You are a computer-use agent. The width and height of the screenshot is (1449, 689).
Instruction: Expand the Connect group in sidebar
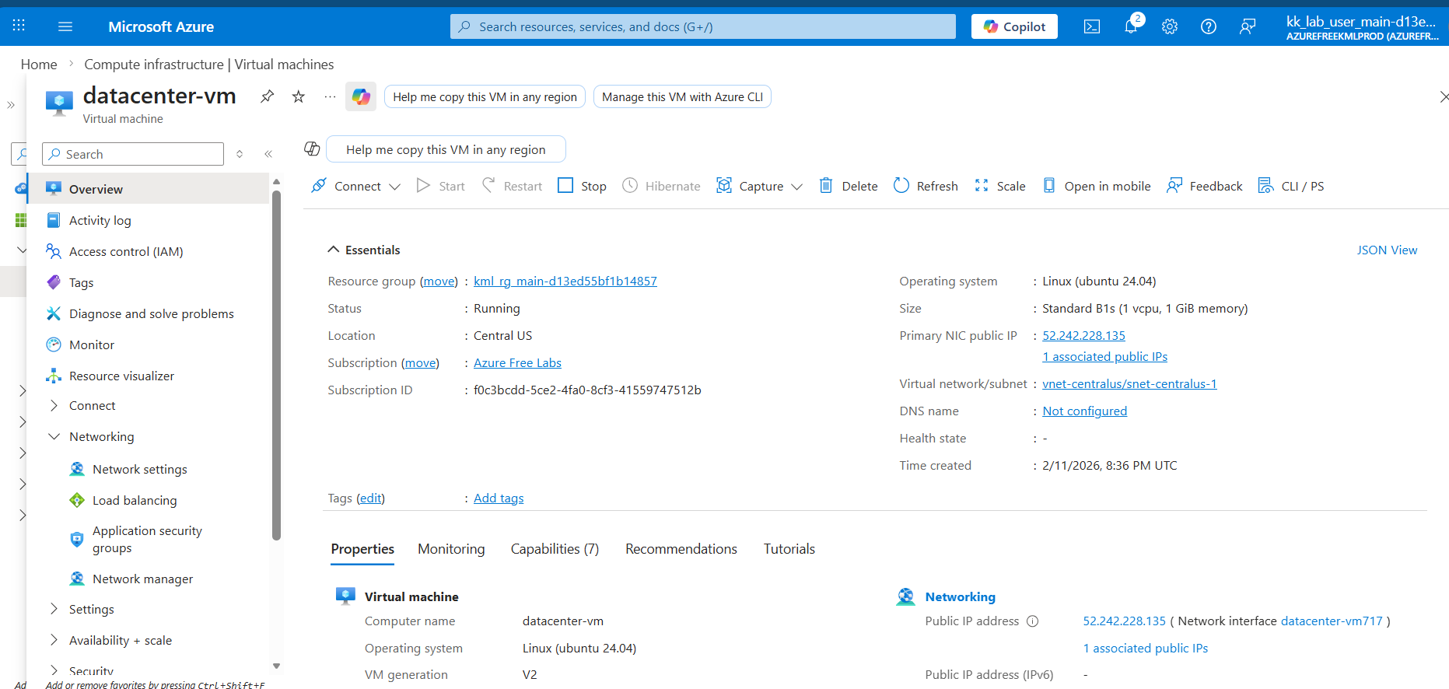[54, 405]
